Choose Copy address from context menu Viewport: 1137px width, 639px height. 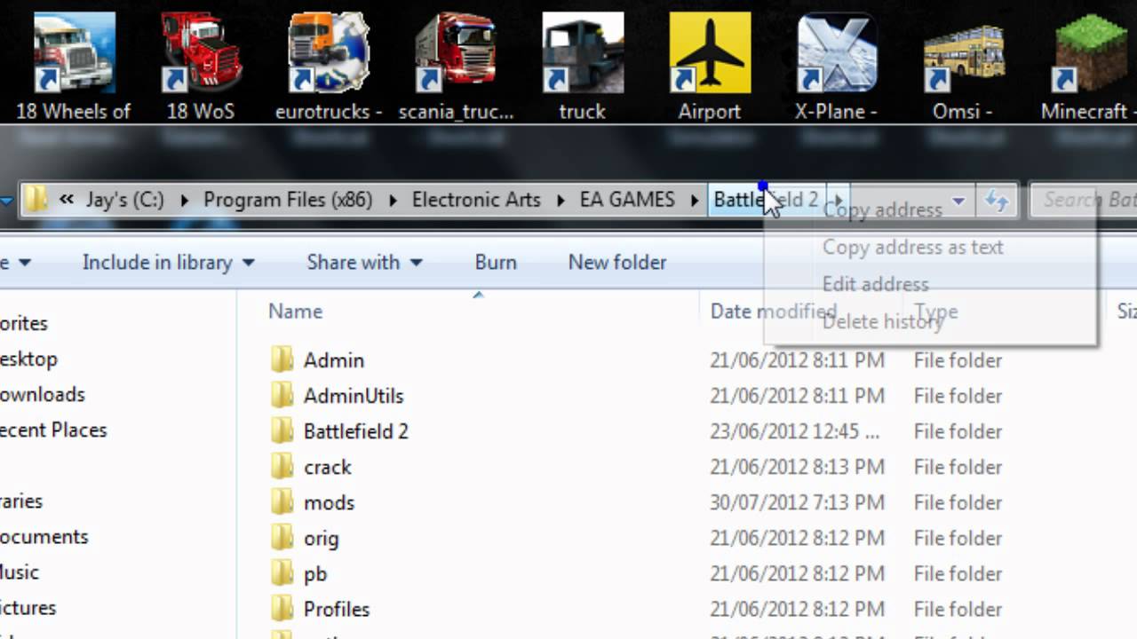coord(882,210)
